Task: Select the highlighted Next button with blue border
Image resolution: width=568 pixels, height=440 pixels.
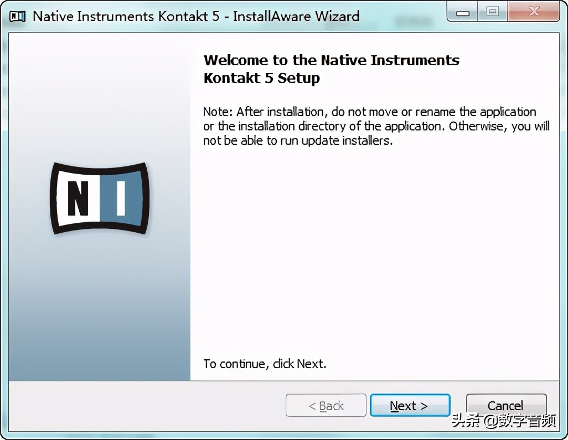Action: [410, 405]
